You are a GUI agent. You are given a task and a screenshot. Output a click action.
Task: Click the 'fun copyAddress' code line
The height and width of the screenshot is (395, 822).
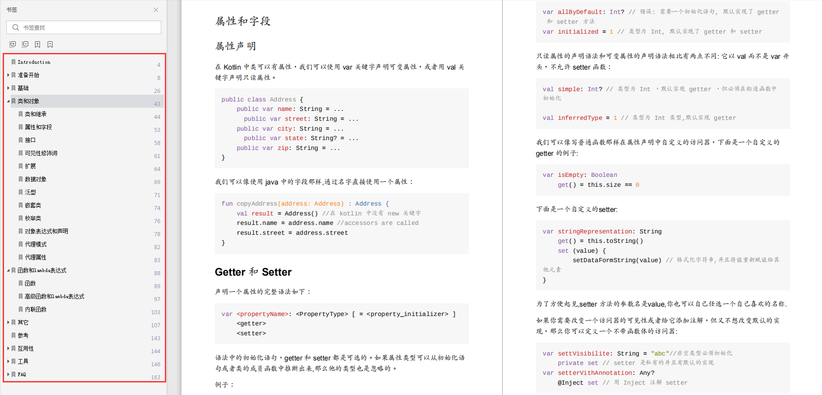point(305,204)
